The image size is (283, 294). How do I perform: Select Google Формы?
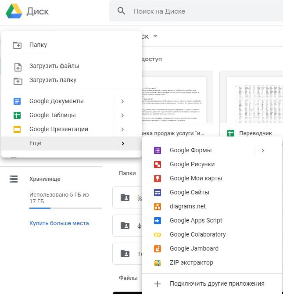[x=212, y=151]
